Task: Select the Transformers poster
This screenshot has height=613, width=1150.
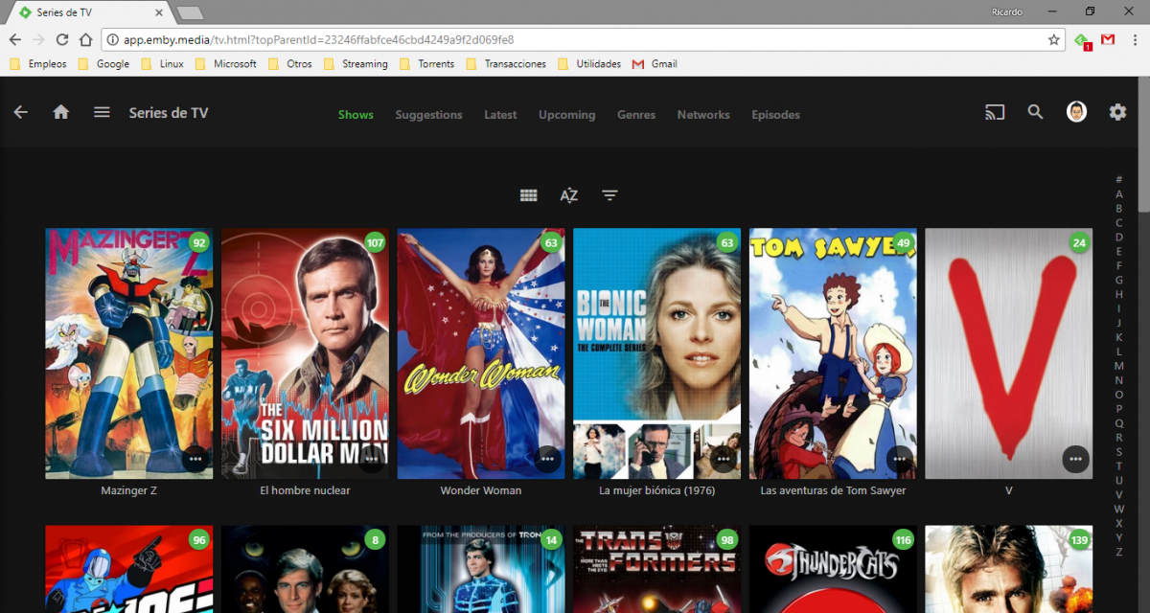Action: [656, 569]
